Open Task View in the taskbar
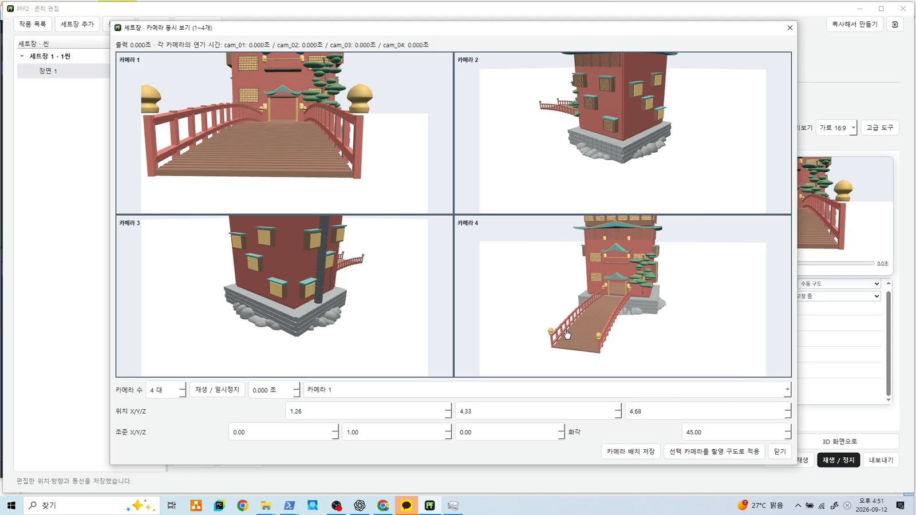This screenshot has width=916, height=515. pos(172,505)
